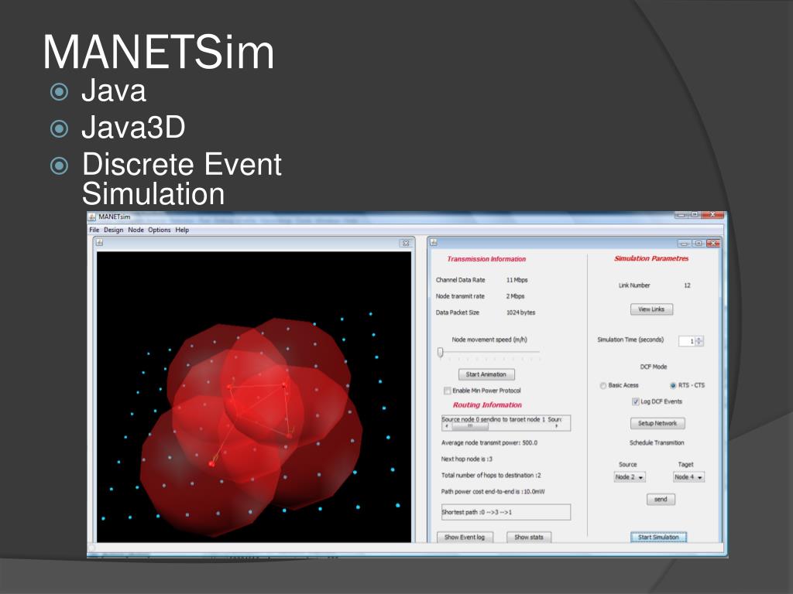Select the Basic Access radio button
This screenshot has width=793, height=594.
pos(602,385)
